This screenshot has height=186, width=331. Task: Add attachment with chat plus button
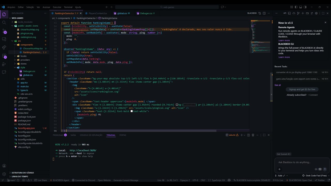[279, 169]
